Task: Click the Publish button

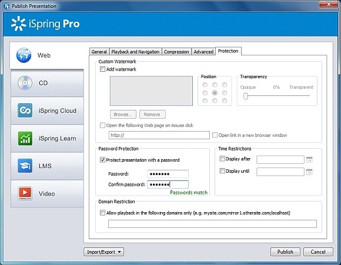Action: coord(285,252)
